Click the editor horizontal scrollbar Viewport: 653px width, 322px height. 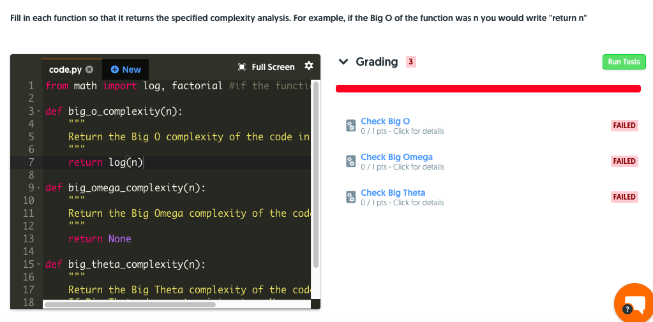pos(130,305)
